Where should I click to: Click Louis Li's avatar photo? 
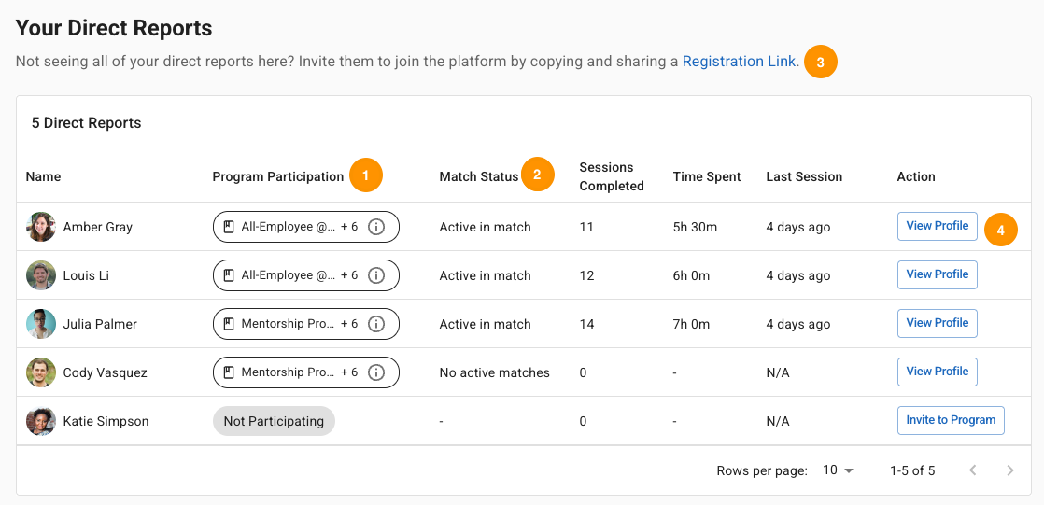[x=40, y=275]
